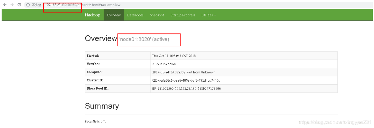Image resolution: width=374 pixels, height=128 pixels.
Task: Select the 'Security is off.' line
Action: click(x=95, y=121)
